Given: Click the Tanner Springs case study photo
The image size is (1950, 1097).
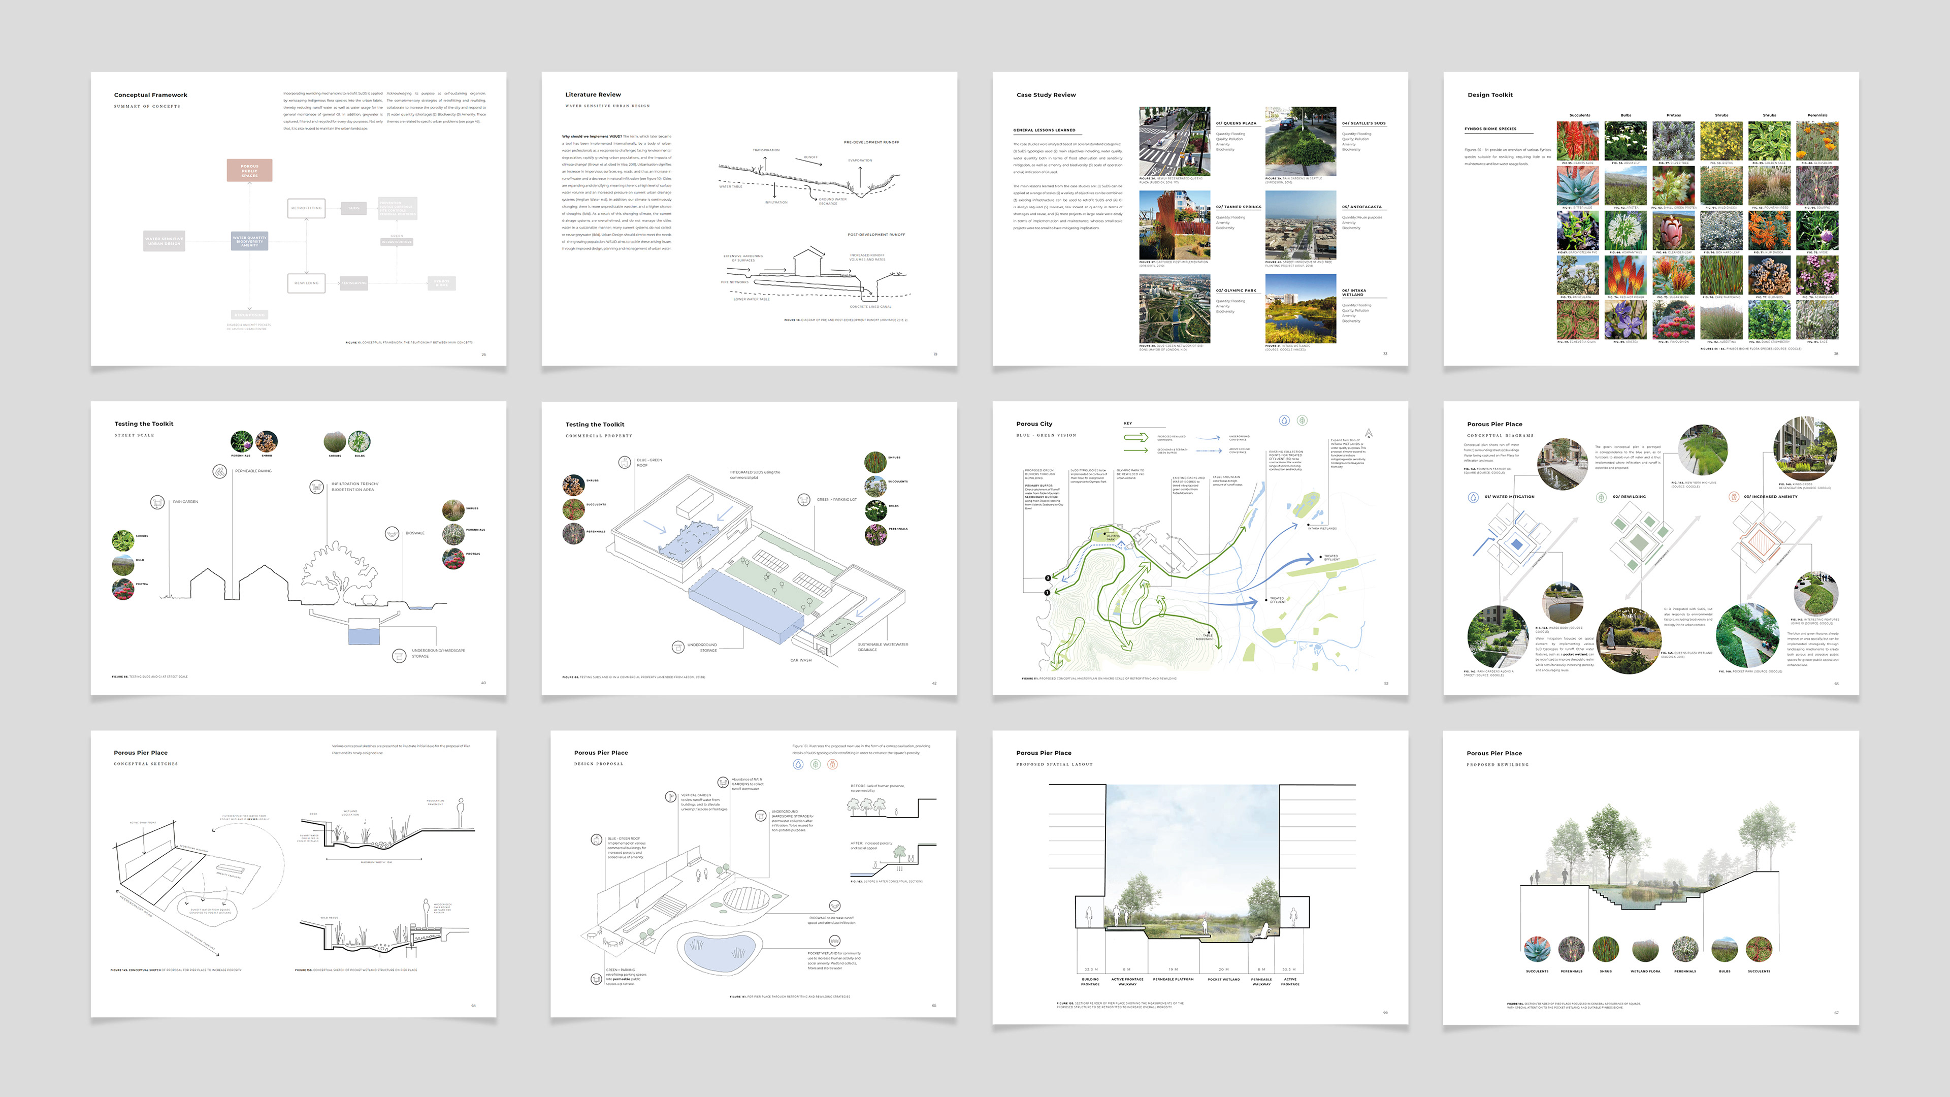Looking at the screenshot, I should (1174, 225).
